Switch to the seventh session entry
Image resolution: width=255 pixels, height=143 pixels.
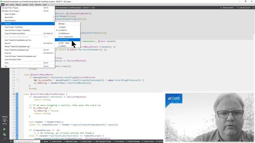click(67, 46)
